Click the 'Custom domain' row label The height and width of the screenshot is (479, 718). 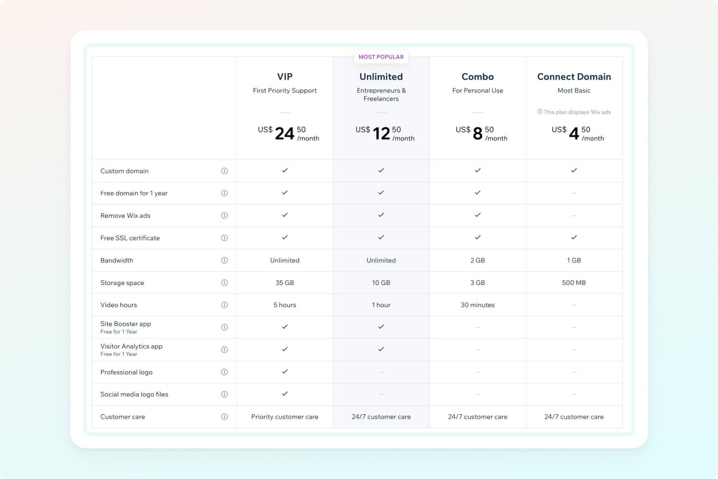[x=124, y=171]
